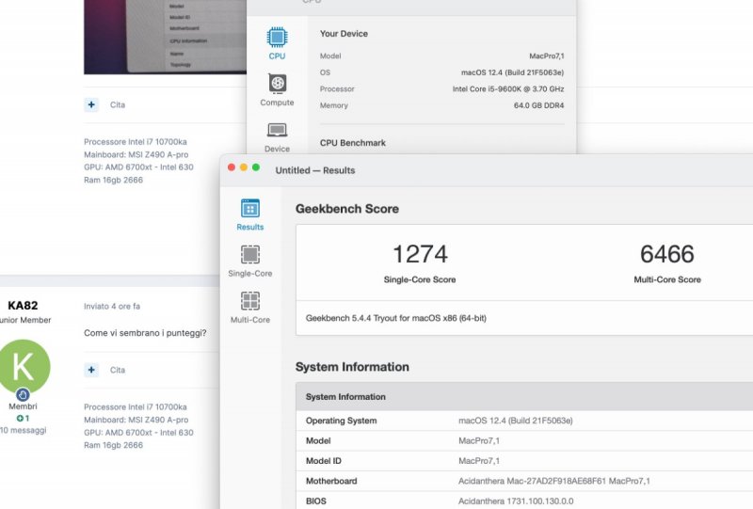
Task: Click the 'Geekbench 5.4.4 Tryout for macOS x86' text
Action: point(395,318)
